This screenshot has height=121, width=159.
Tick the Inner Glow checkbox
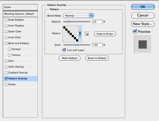[x=6, y=37]
